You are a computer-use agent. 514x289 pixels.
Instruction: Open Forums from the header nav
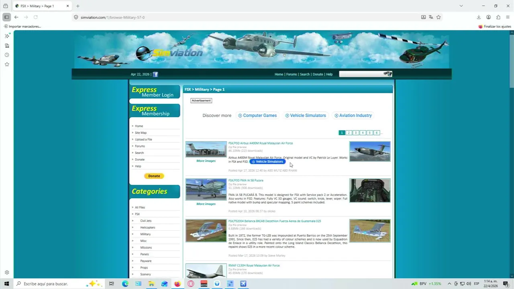point(292,74)
